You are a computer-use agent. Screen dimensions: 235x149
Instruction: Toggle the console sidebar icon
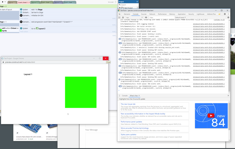point(120,18)
